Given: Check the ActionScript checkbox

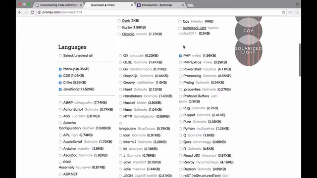Looking at the screenshot, I should [x=60, y=110].
